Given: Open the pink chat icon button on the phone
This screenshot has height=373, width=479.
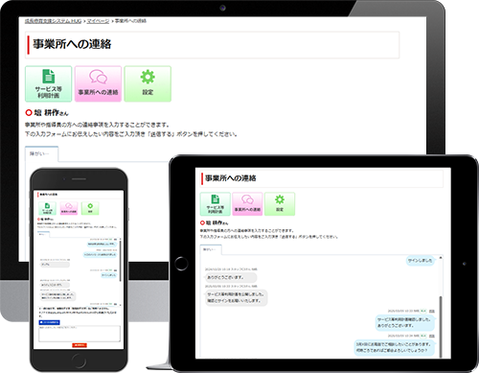Looking at the screenshot, I should coord(69,208).
